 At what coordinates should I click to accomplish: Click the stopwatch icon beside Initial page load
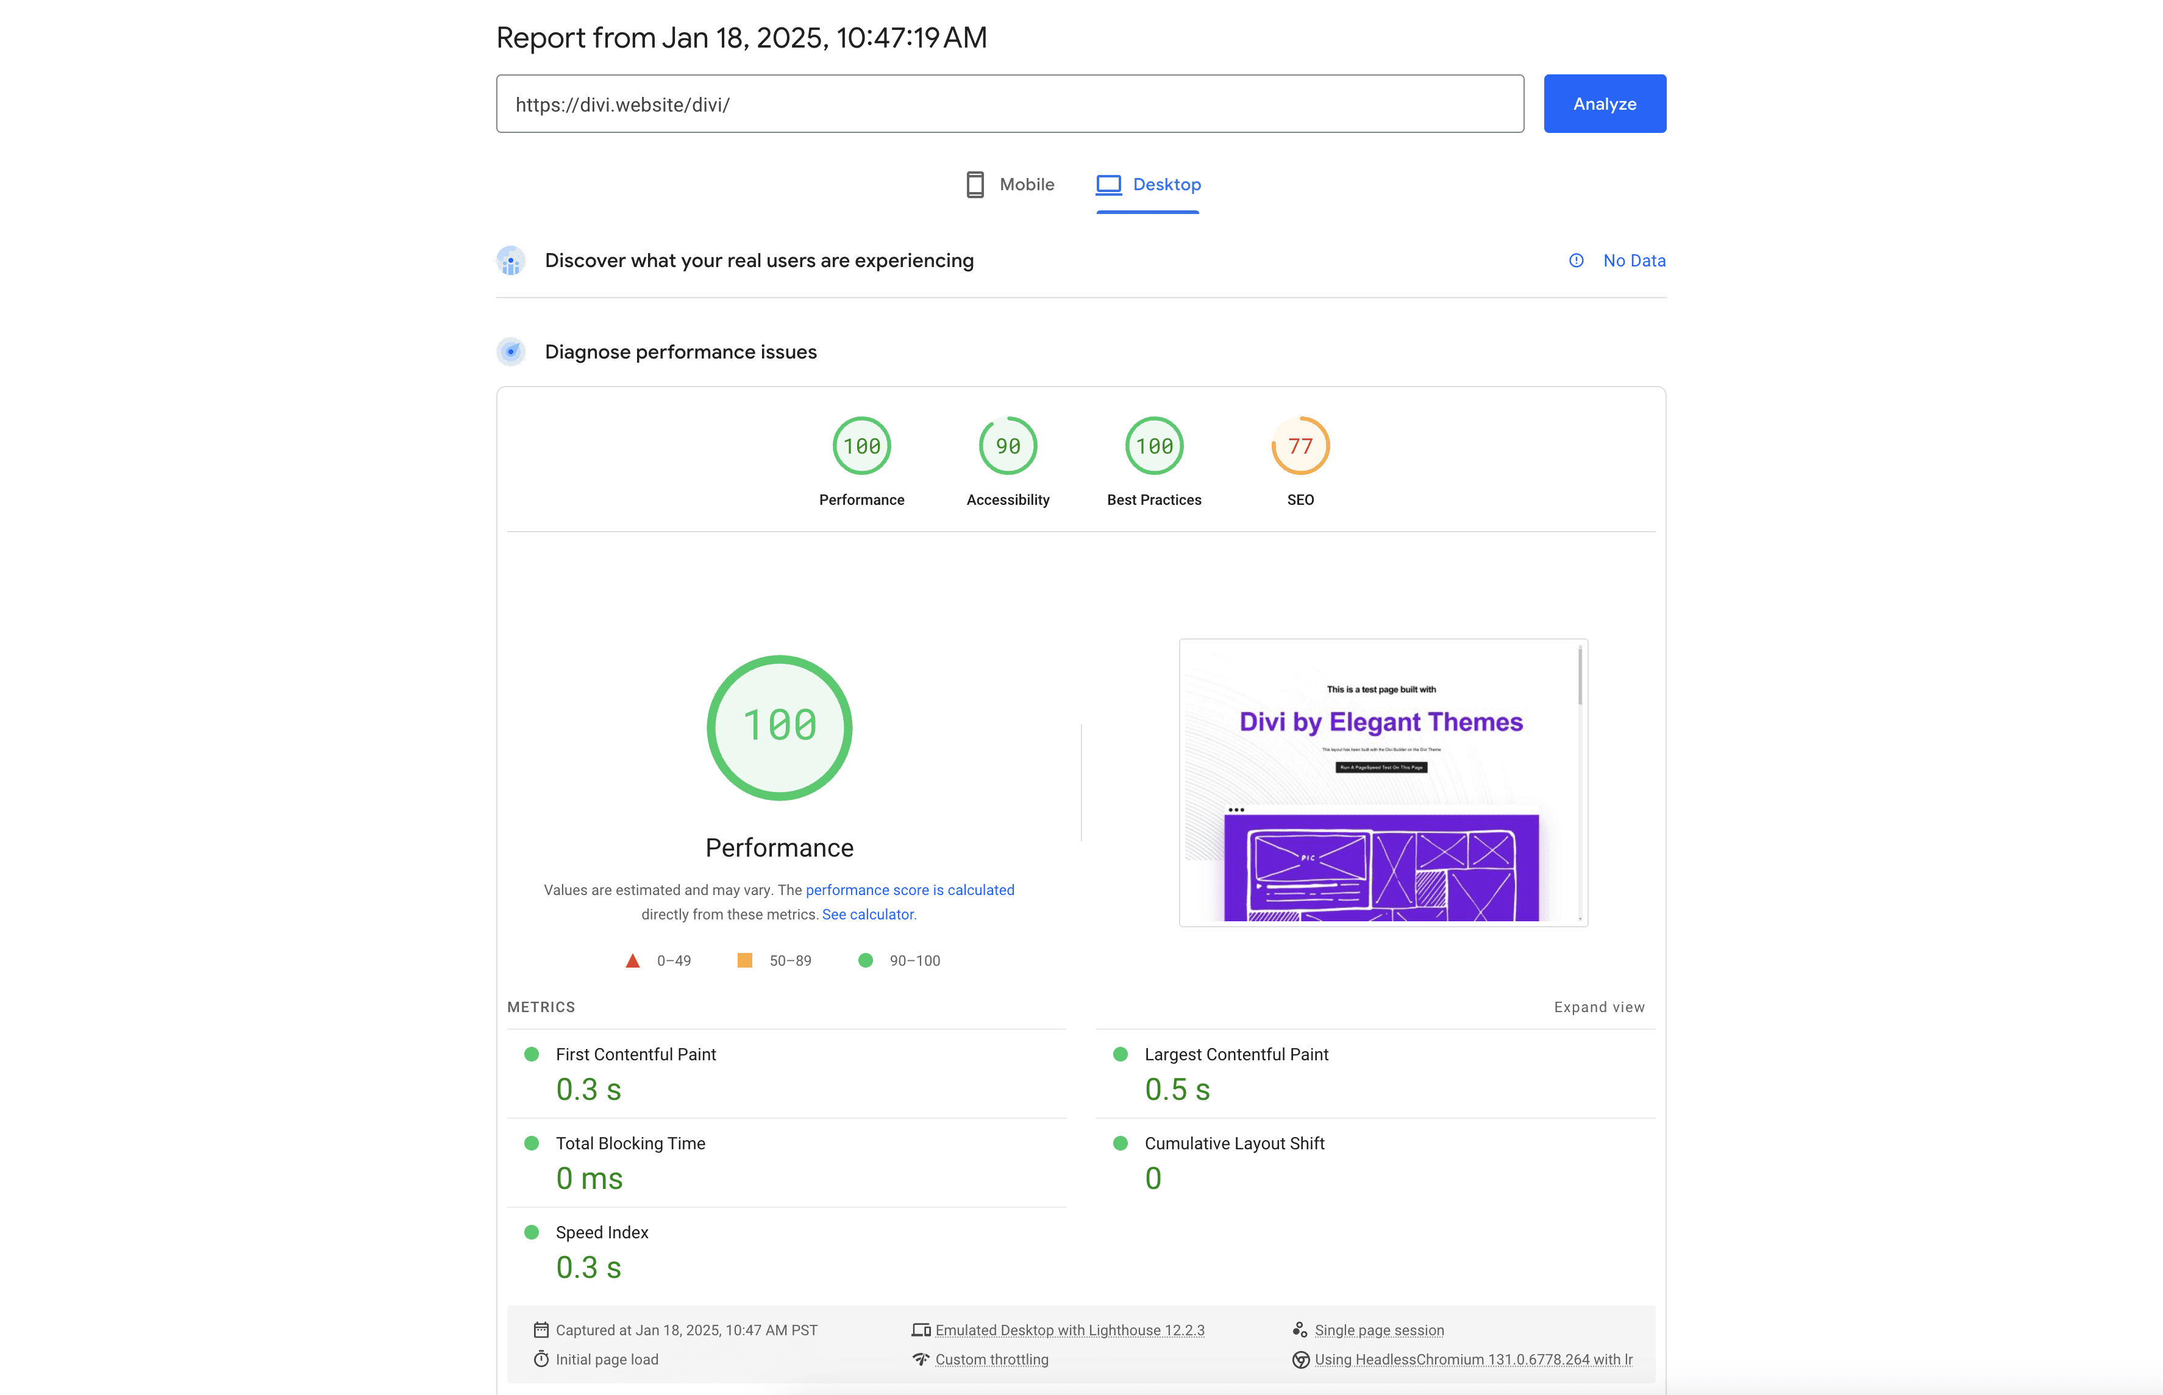(541, 1359)
